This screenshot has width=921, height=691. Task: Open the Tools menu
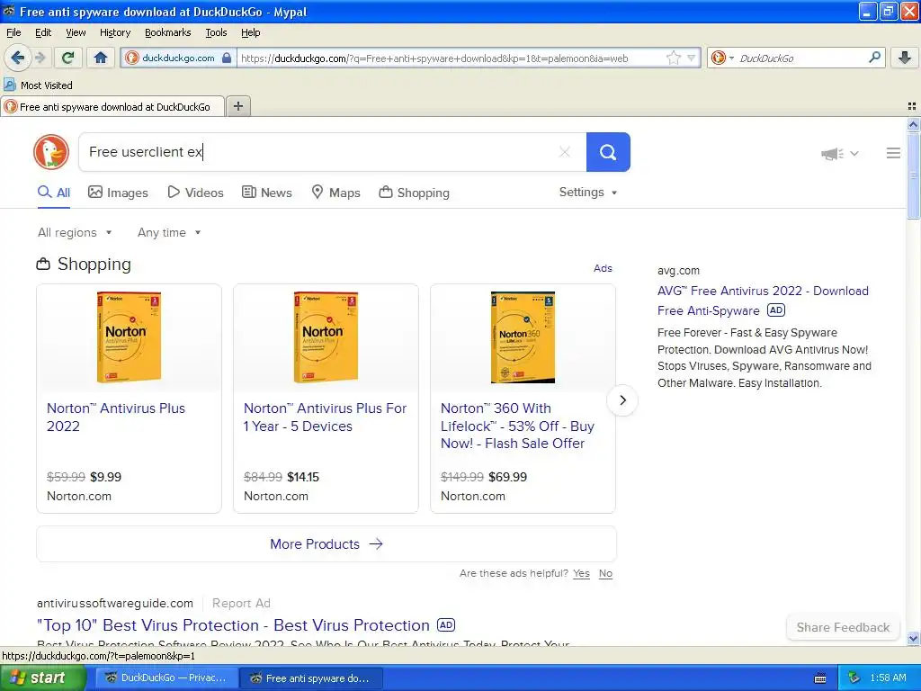(x=216, y=32)
